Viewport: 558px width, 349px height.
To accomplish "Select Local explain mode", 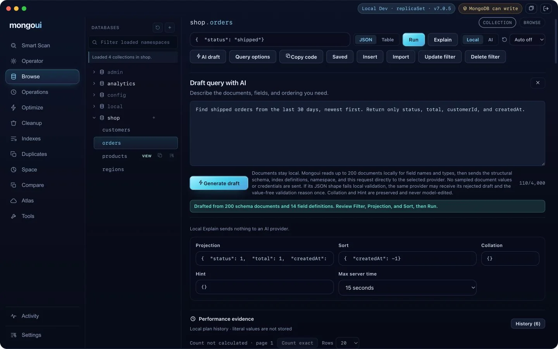I will (x=472, y=40).
